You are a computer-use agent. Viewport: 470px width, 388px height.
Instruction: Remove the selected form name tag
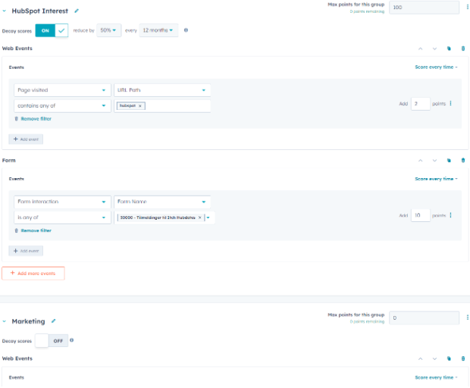pos(200,217)
